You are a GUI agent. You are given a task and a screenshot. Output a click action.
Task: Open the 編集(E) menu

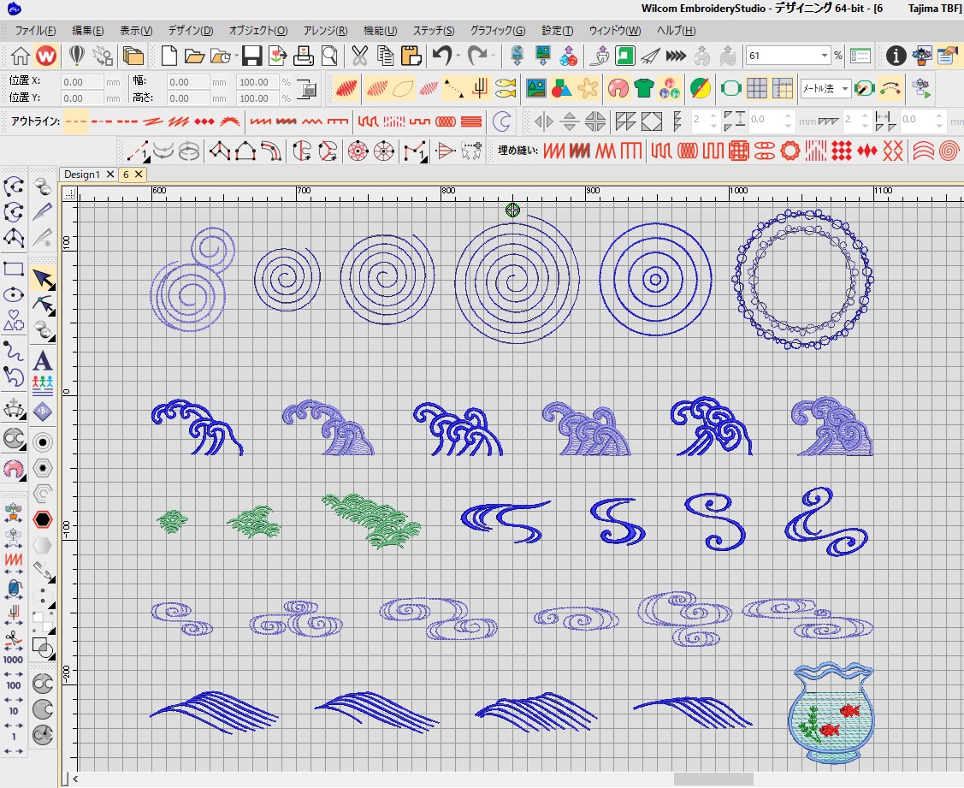tap(88, 31)
